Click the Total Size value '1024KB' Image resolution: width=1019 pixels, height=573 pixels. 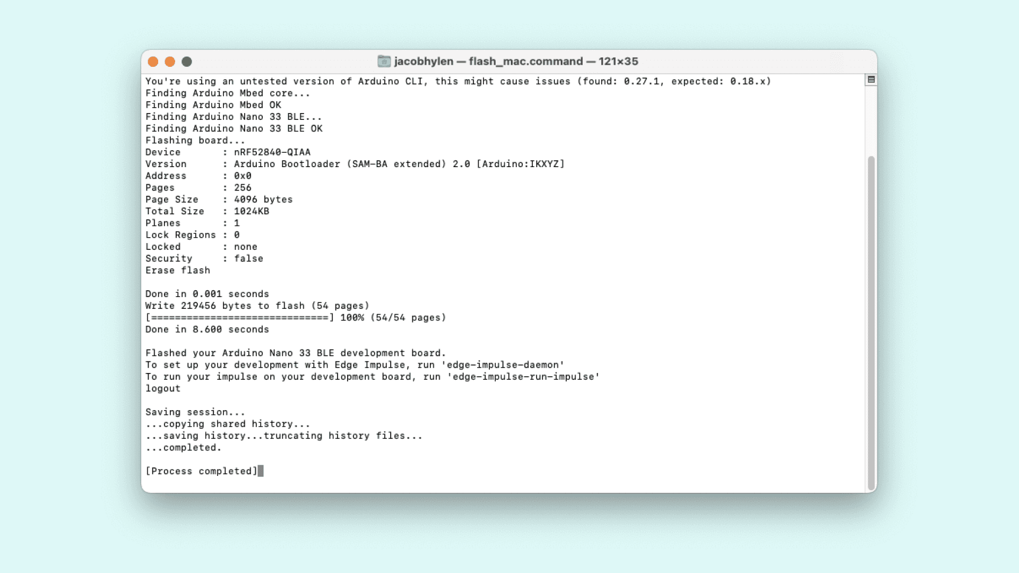252,211
